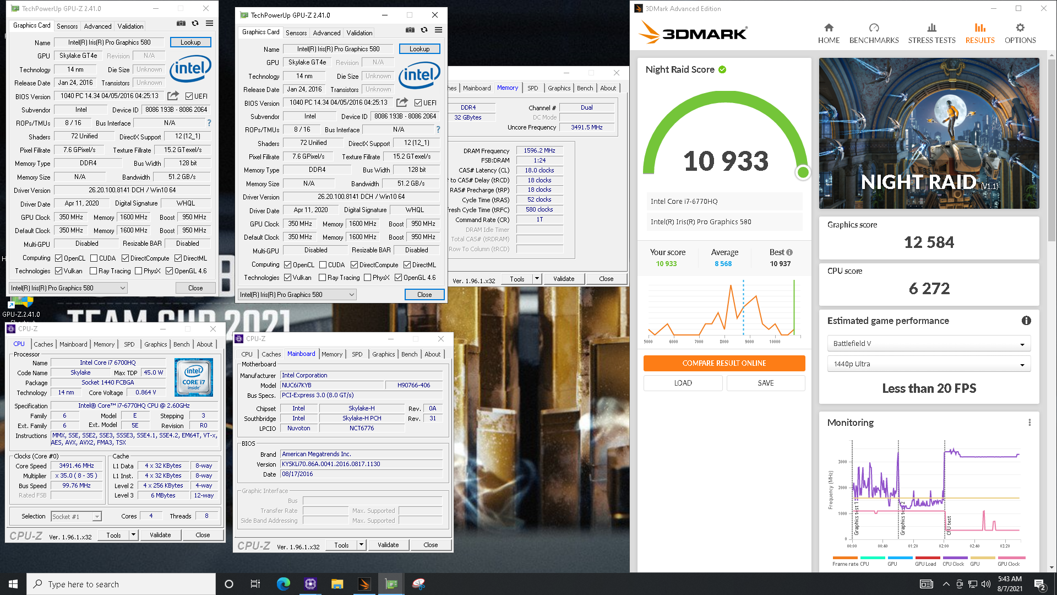This screenshot has height=595, width=1057.
Task: Open 3DMark STRESS TESTS icon
Action: click(931, 28)
